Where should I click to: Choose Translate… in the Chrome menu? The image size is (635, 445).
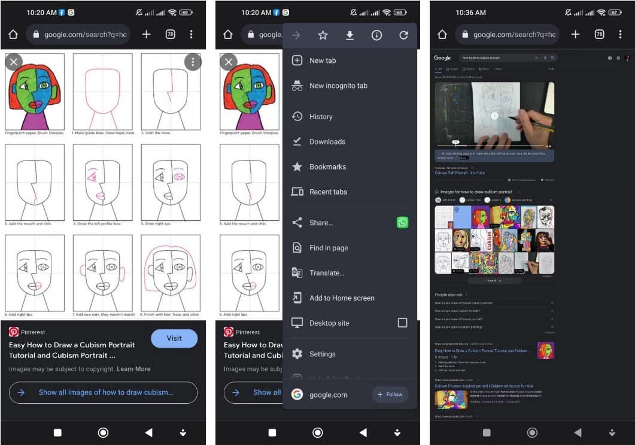(x=350, y=273)
